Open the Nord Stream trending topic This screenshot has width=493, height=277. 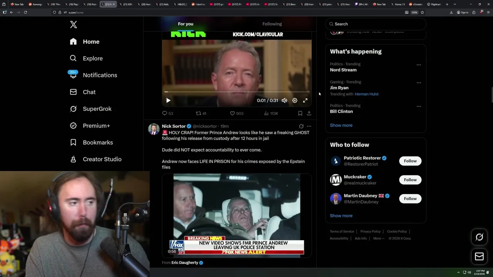[343, 70]
